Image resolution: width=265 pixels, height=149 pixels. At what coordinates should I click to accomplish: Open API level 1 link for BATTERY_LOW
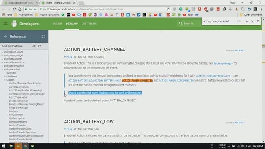[x=239, y=123]
